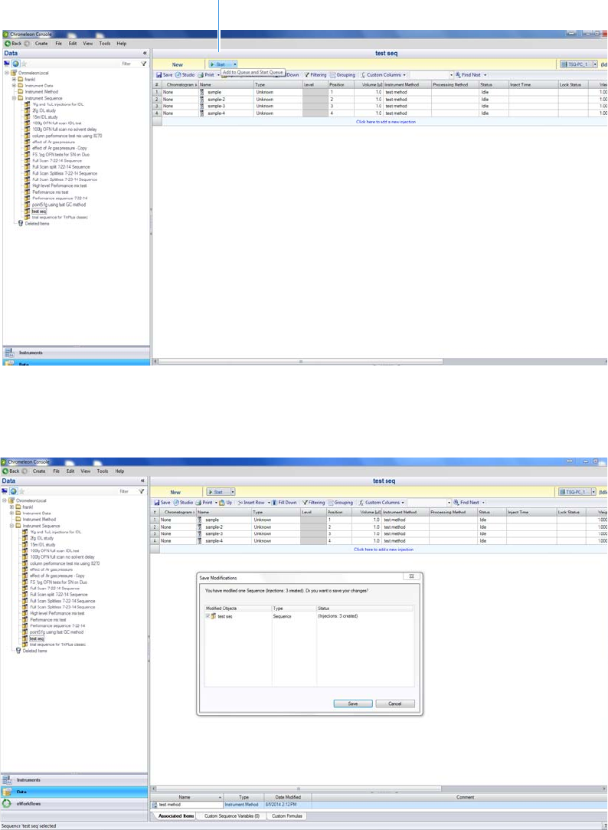
Task: Toggle Filtering in the upper console toolbar
Action: (x=315, y=74)
